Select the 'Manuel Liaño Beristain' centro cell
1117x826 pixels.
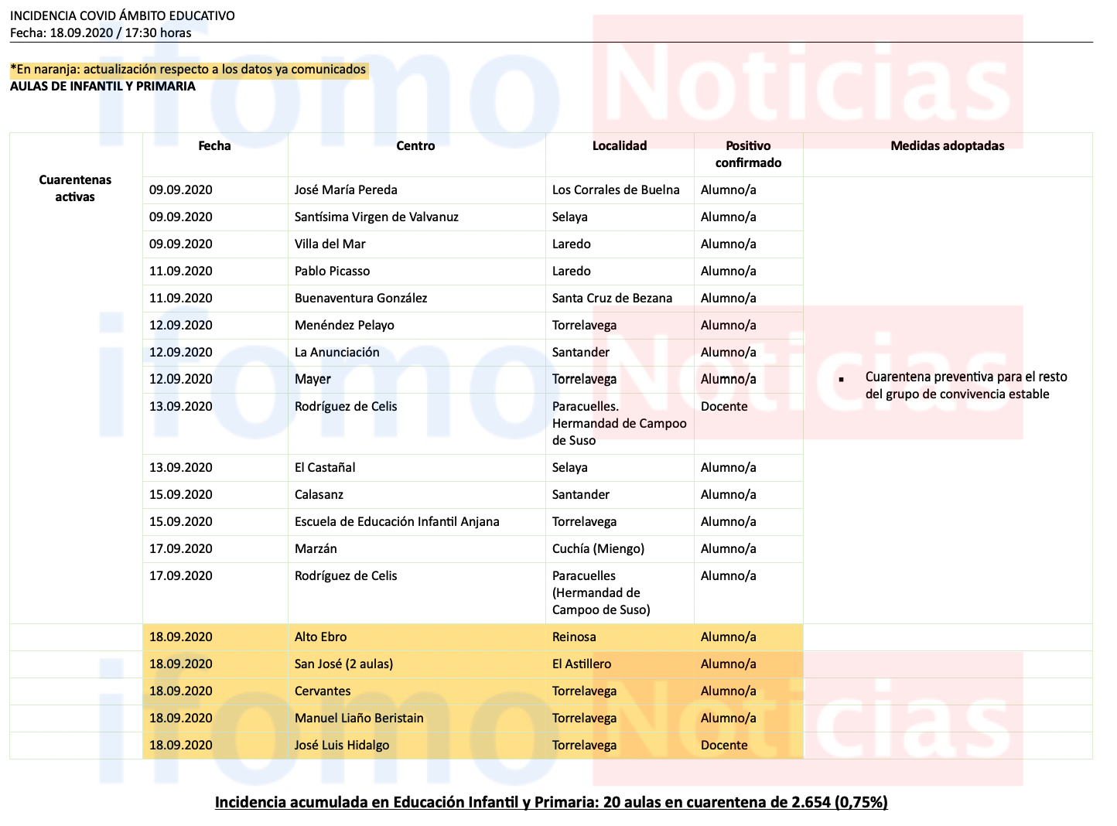pyautogui.click(x=359, y=718)
